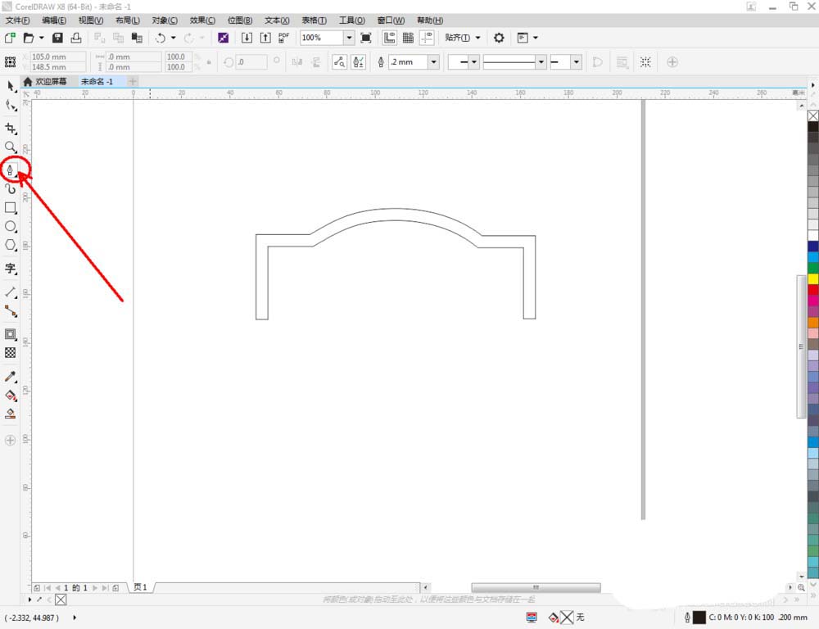Toggle show grid button
This screenshot has width=819, height=629.
tap(409, 38)
